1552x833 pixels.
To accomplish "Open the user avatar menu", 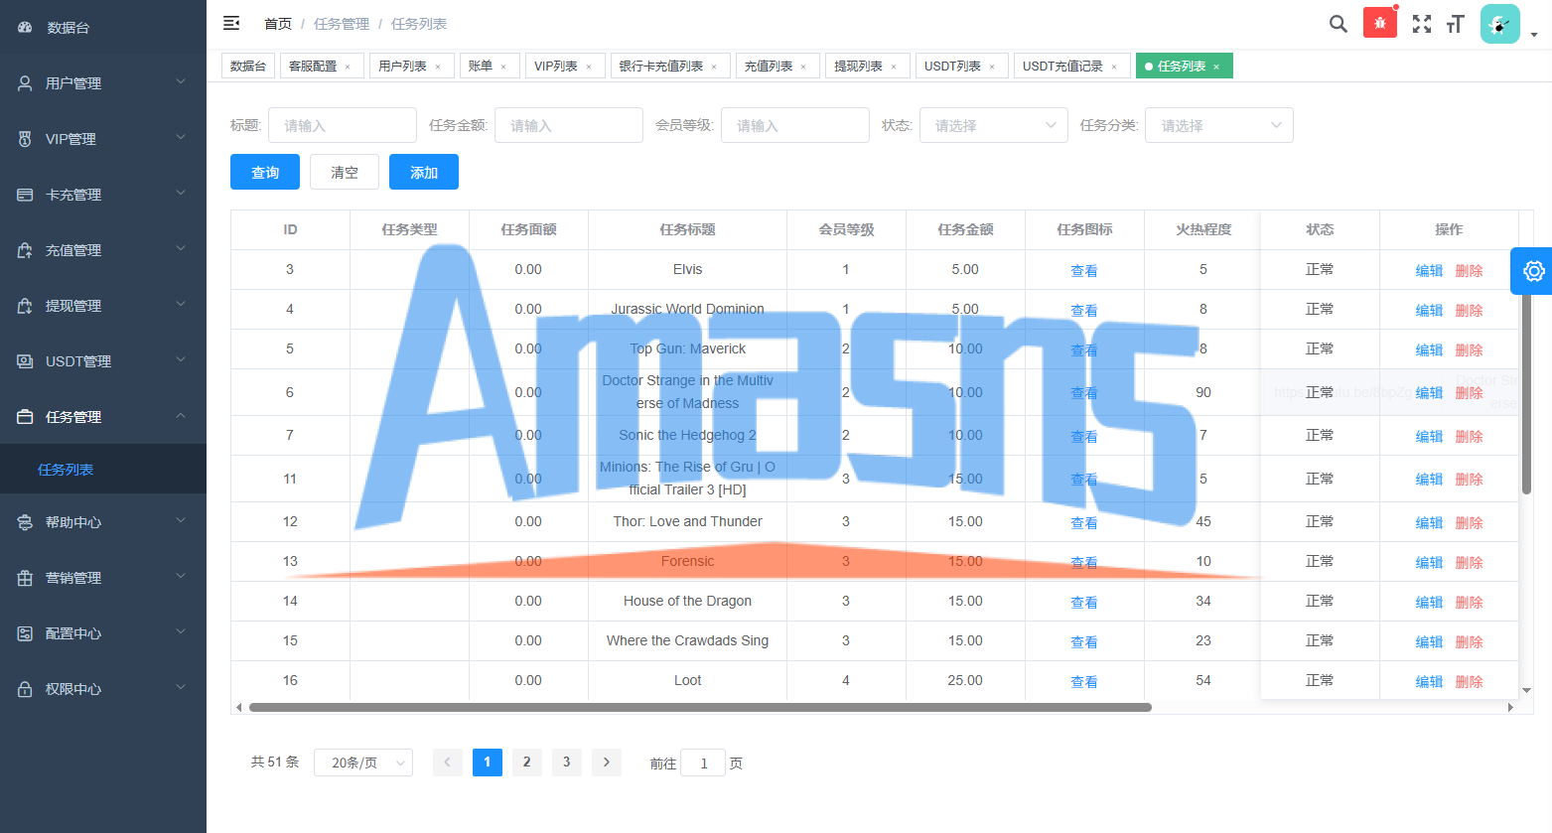I will click(x=1499, y=24).
